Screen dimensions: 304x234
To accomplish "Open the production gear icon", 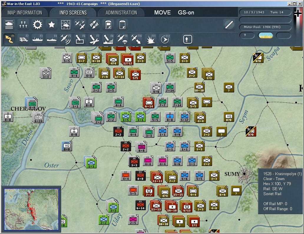I will tap(37, 25).
